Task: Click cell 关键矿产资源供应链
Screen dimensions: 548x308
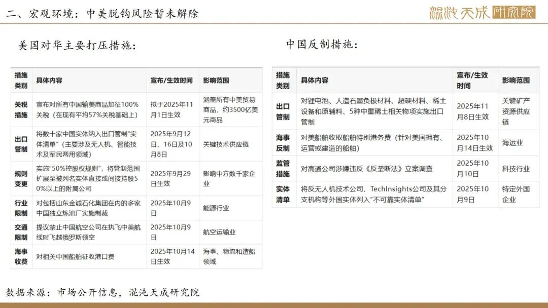Action: [x=519, y=111]
